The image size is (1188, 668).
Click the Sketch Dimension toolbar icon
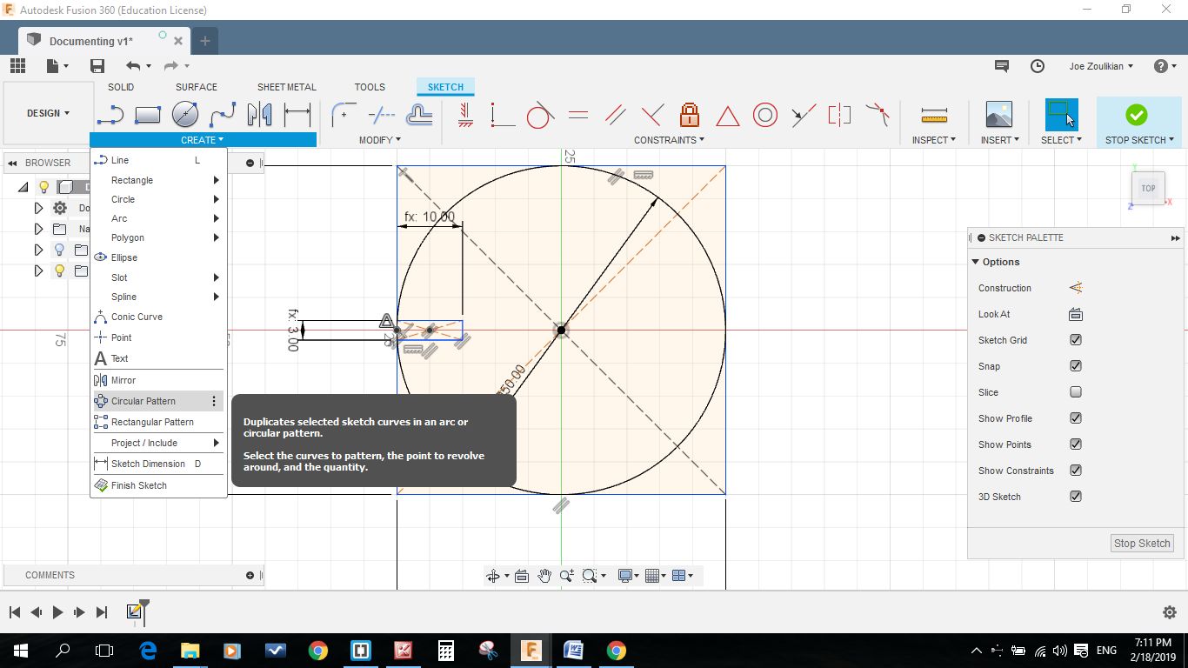[297, 114]
